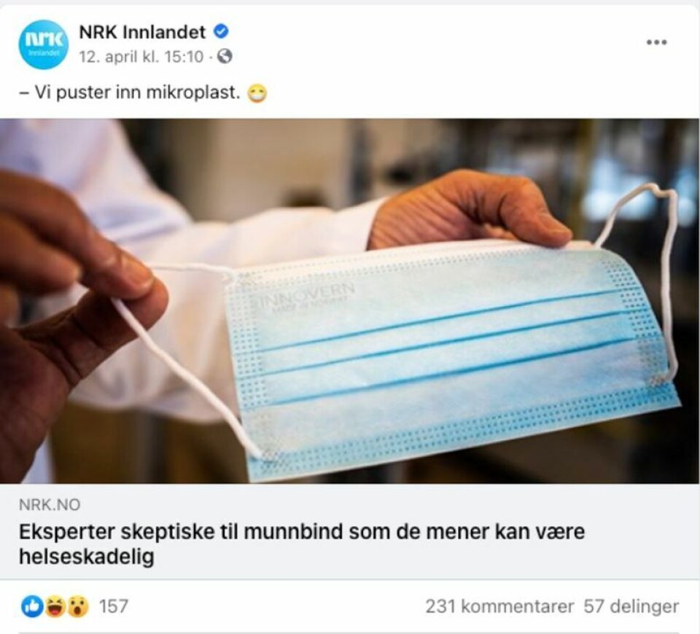Open the NRK Innlandet page name

142,31
